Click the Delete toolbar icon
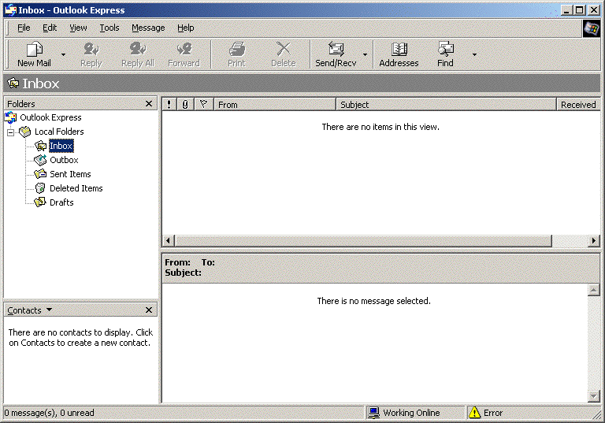Screen dimensions: 605x423 point(284,49)
